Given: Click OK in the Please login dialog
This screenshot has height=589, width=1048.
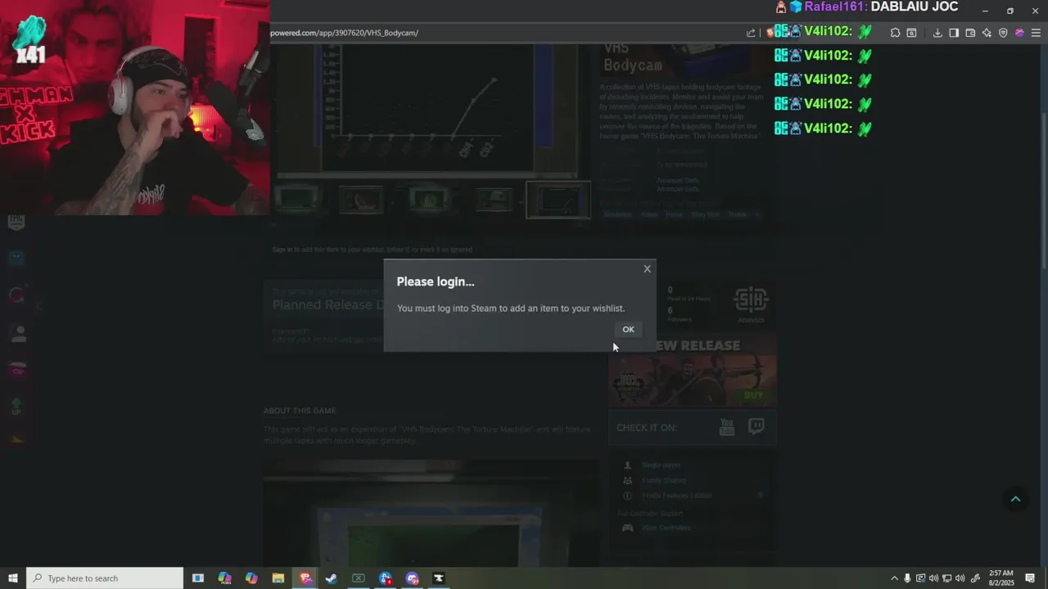Looking at the screenshot, I should click(628, 330).
